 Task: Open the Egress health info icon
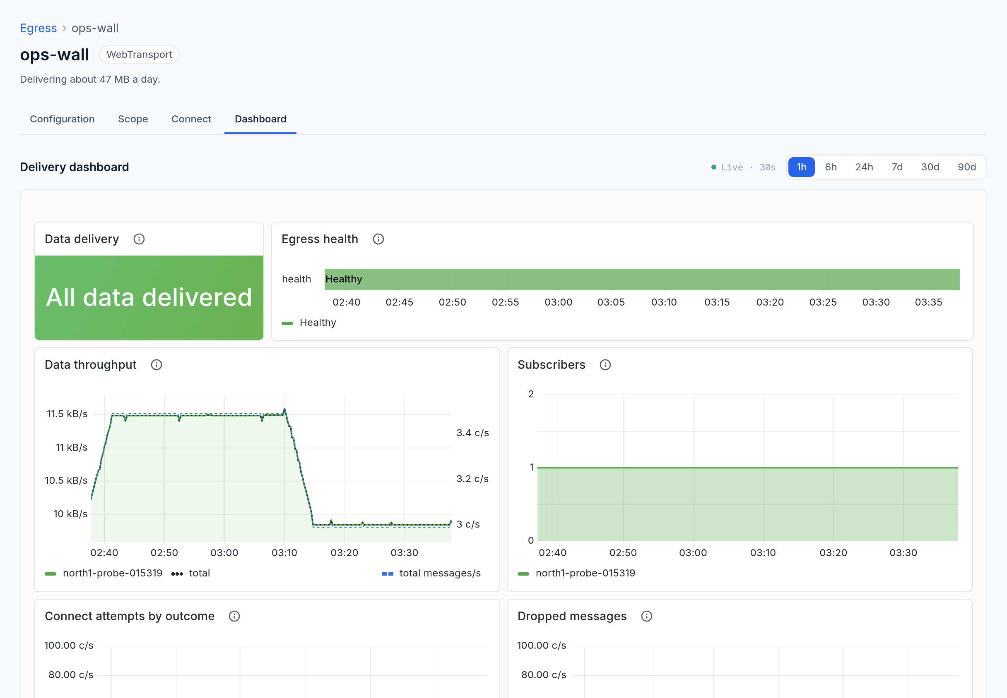(378, 239)
